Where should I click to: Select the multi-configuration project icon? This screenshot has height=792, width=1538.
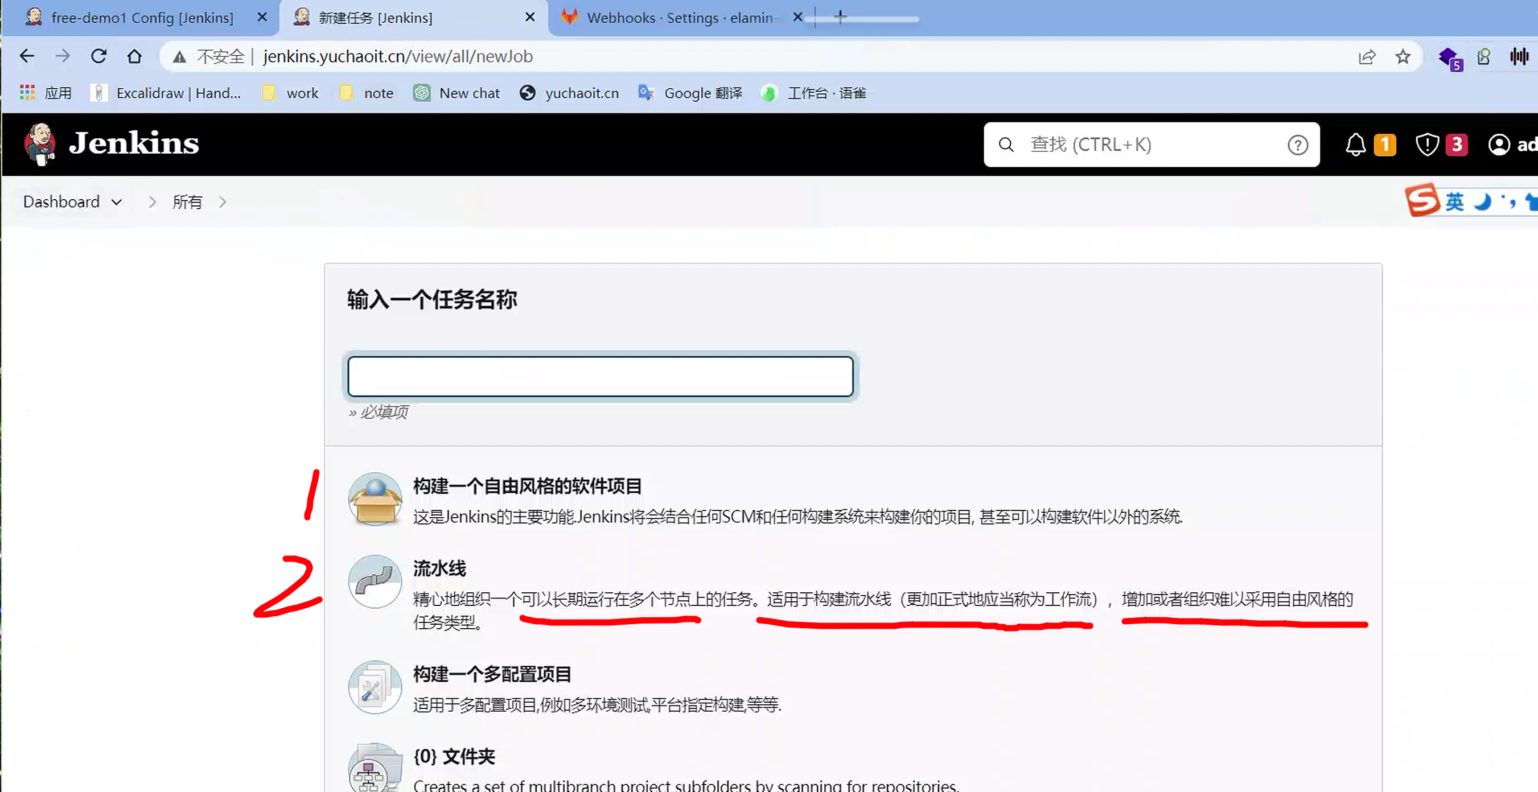[375, 687]
